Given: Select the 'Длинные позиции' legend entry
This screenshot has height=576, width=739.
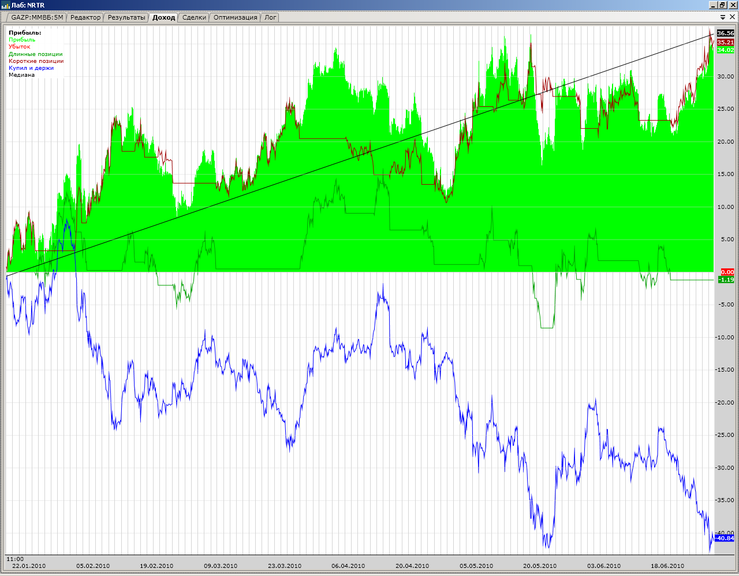Looking at the screenshot, I should (36, 54).
